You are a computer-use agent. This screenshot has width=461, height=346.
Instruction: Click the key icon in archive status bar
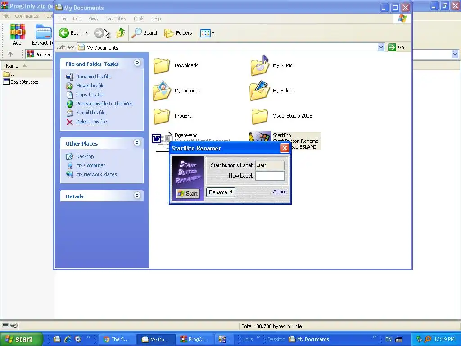(x=14, y=325)
